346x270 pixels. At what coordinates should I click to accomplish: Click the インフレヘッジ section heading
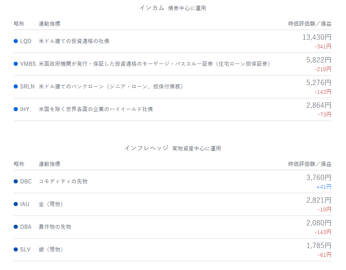pyautogui.click(x=146, y=148)
